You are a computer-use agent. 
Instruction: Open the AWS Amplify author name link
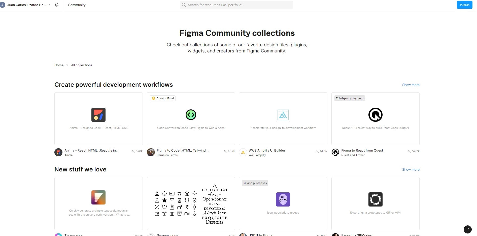pos(257,155)
